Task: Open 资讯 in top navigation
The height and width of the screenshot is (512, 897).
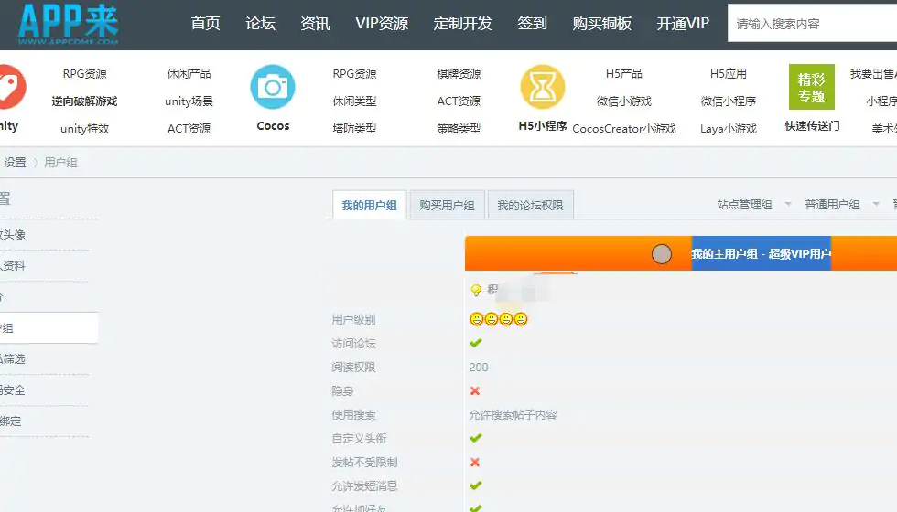Action: click(x=315, y=24)
